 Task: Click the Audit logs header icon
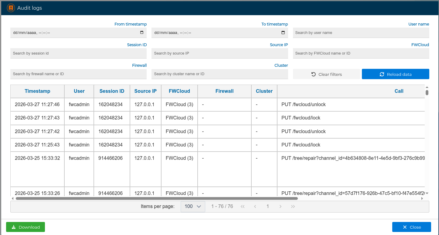(11, 8)
